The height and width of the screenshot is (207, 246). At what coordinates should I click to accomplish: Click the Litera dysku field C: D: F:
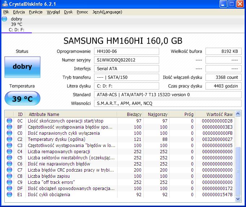127,86
